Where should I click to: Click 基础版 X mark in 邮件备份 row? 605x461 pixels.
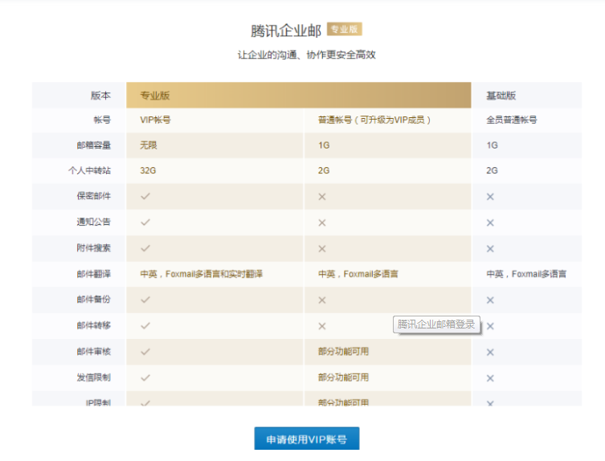(490, 300)
